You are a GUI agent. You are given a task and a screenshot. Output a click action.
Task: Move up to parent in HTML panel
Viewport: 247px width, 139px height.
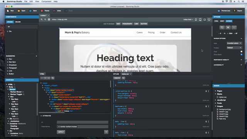click(x=49, y=78)
